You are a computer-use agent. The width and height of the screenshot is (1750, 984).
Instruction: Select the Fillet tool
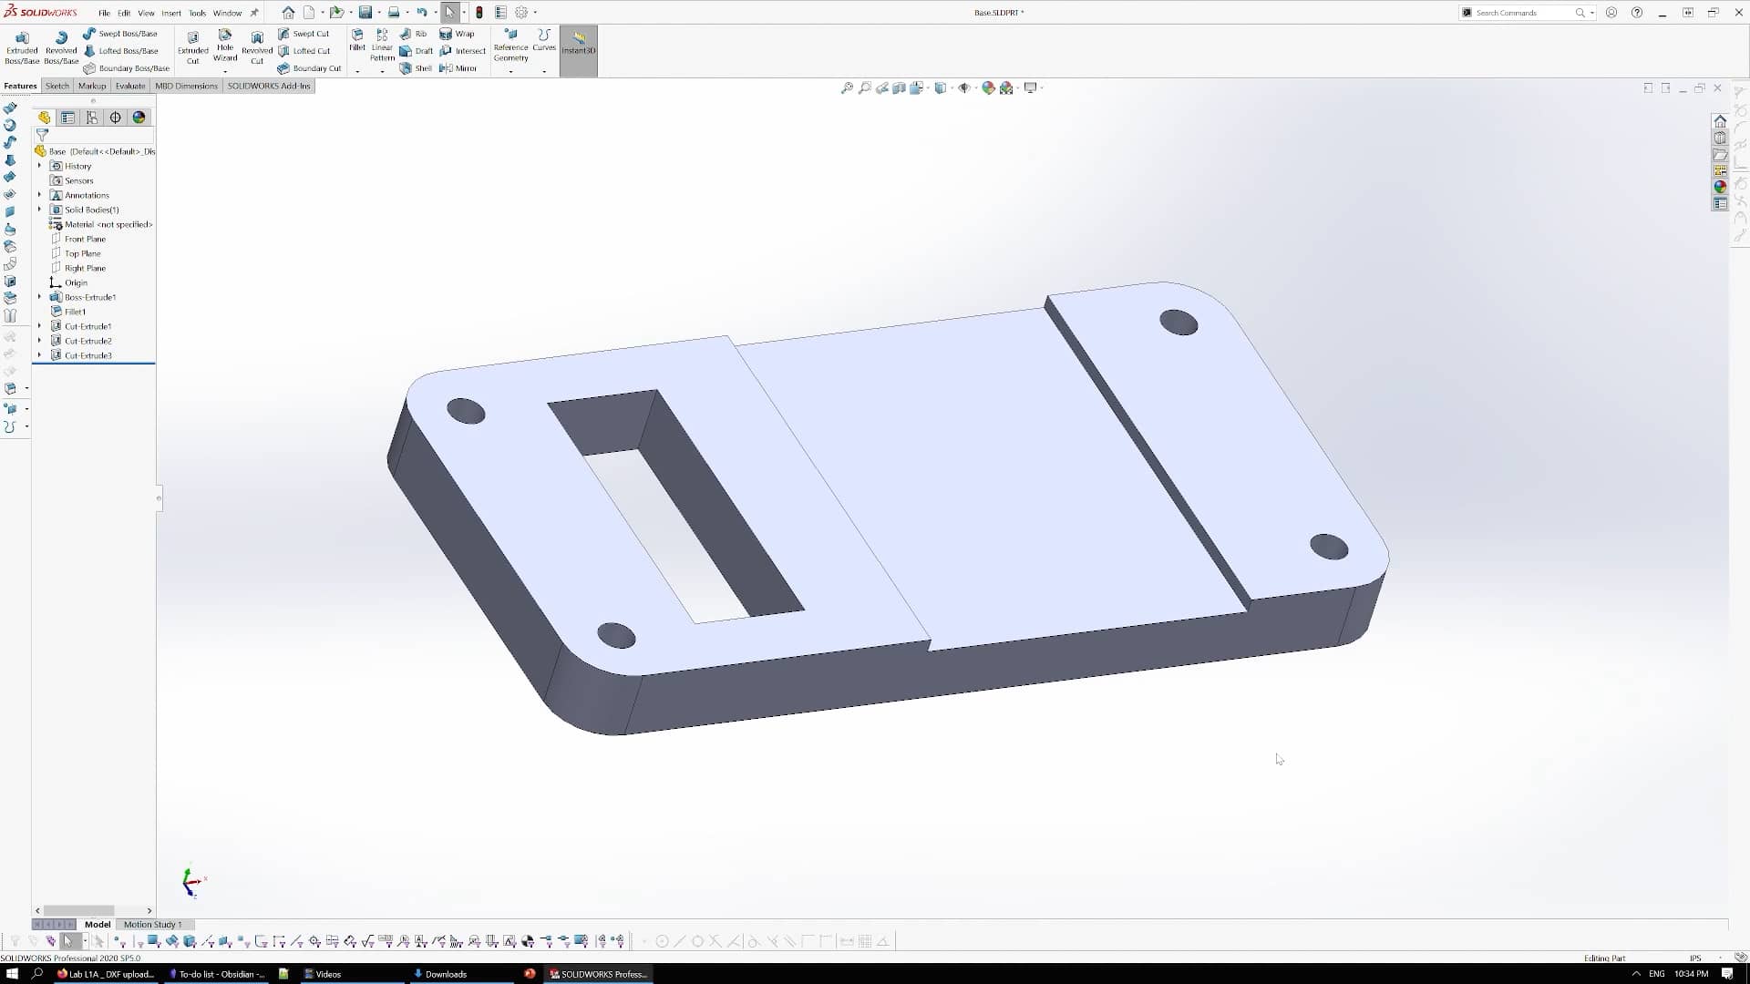click(x=357, y=40)
